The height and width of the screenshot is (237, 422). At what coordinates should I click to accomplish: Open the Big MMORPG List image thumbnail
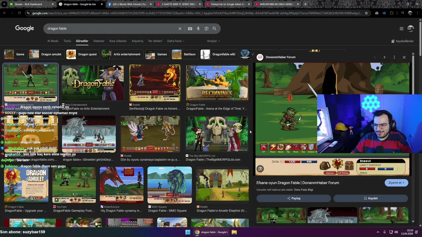[x=216, y=134]
